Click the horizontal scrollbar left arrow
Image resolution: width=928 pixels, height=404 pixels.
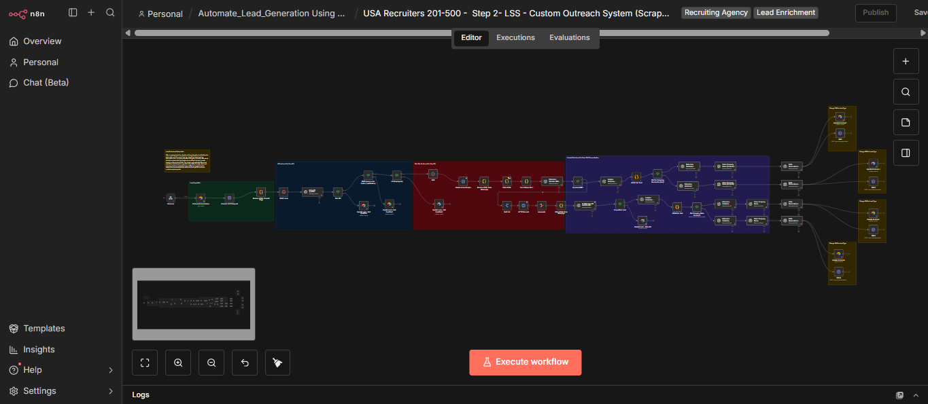pyautogui.click(x=128, y=33)
